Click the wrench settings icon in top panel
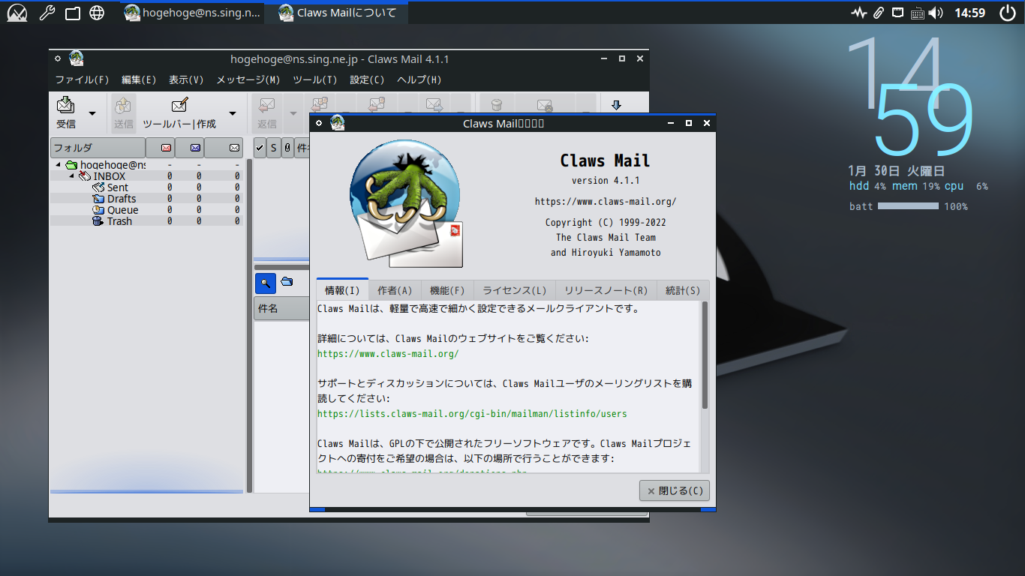This screenshot has height=576, width=1025. point(47,12)
